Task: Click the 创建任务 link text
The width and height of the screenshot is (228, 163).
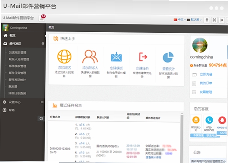Action: (142, 69)
